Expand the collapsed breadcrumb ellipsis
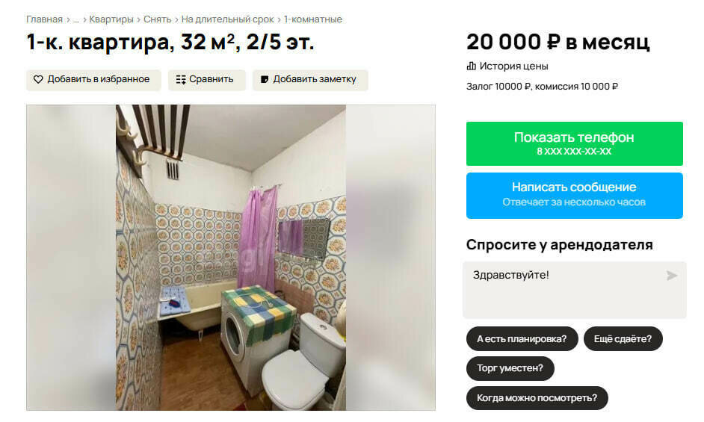This screenshot has height=422, width=704. [x=76, y=19]
